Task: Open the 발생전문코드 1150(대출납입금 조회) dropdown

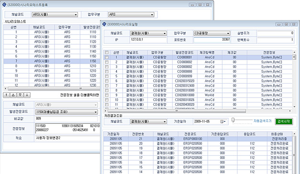Action: 67,112
